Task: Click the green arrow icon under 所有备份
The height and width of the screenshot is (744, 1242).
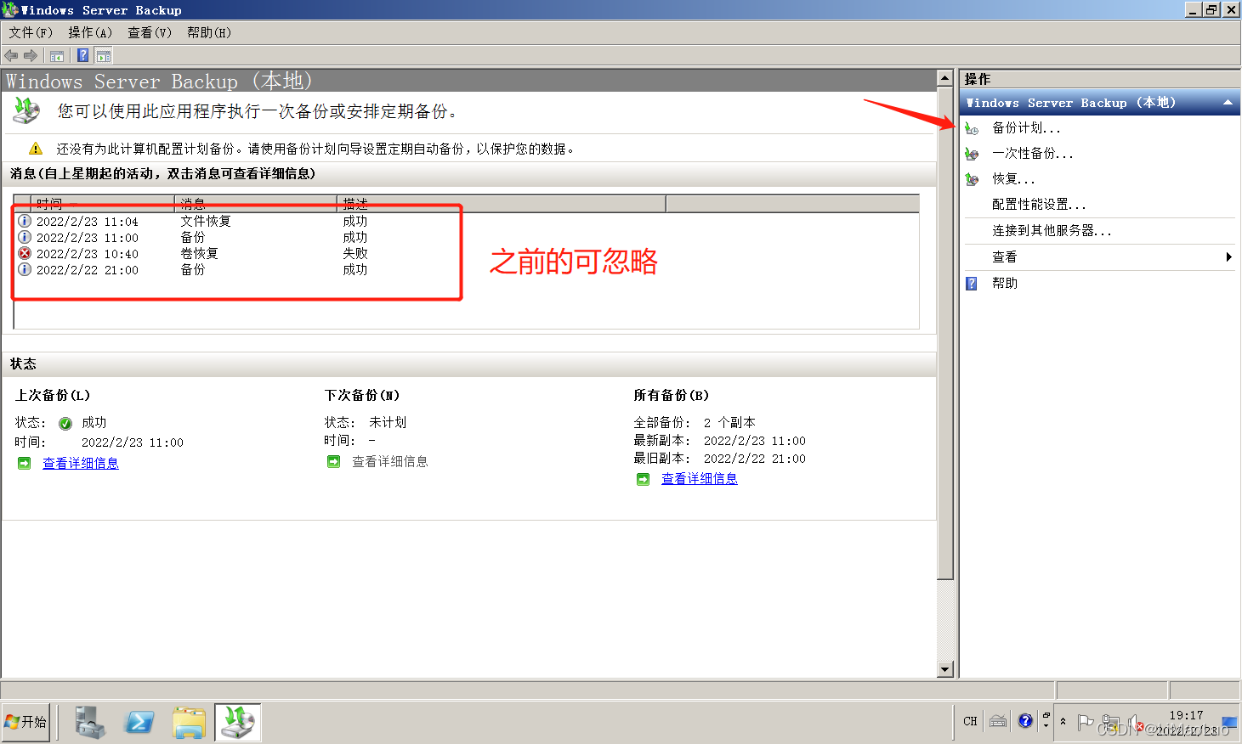Action: click(644, 479)
